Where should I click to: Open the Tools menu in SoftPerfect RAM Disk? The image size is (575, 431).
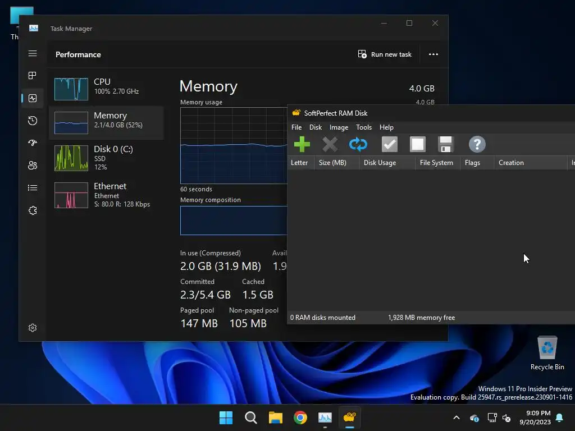364,127
